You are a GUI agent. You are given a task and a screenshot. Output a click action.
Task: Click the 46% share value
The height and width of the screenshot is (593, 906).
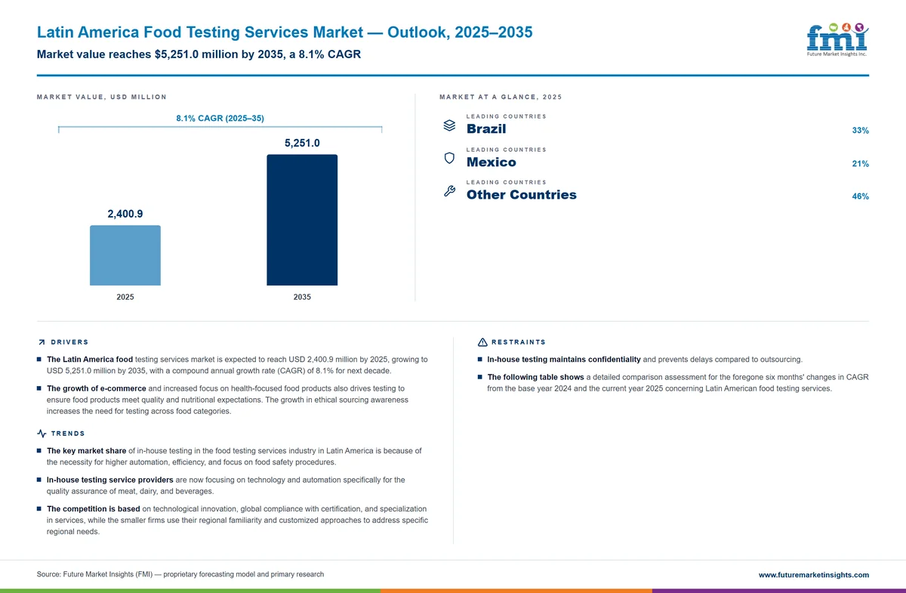point(860,196)
